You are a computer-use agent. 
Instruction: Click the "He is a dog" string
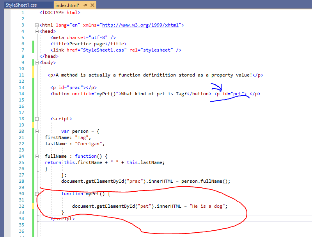point(207,206)
